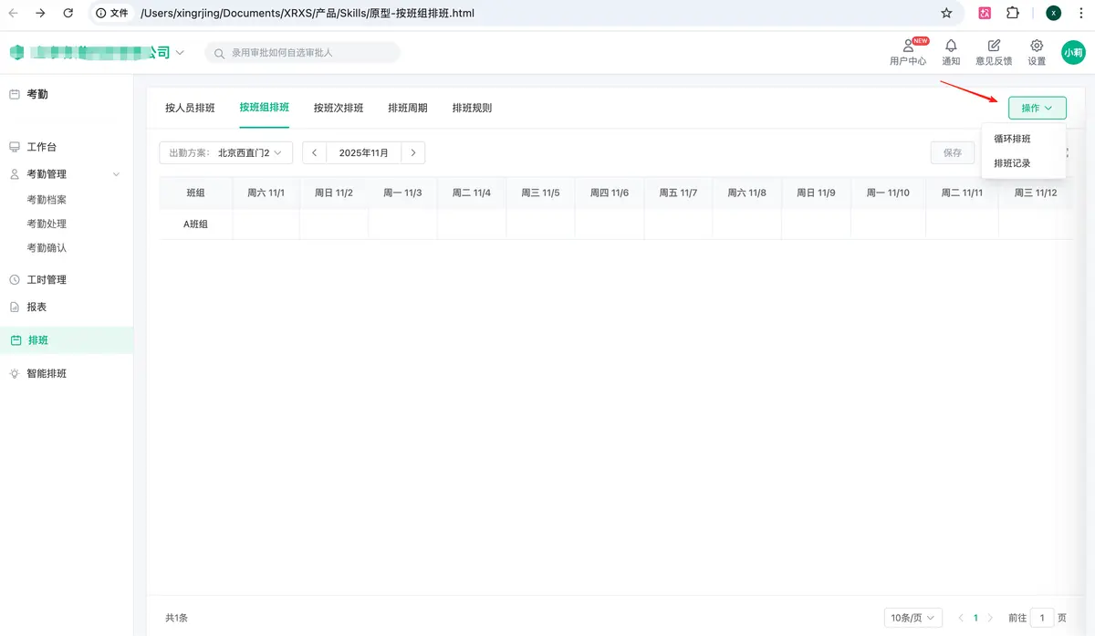
Task: Bookmark this page with the star icon
Action: (x=946, y=13)
